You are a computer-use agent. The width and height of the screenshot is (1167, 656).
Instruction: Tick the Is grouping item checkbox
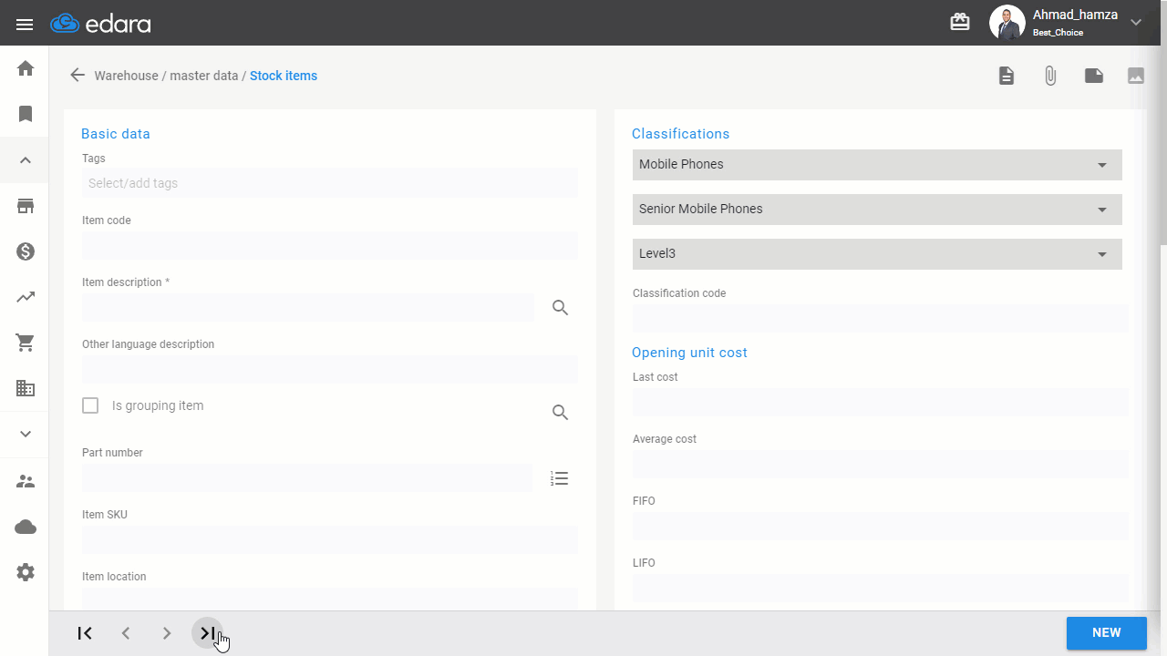pos(90,405)
